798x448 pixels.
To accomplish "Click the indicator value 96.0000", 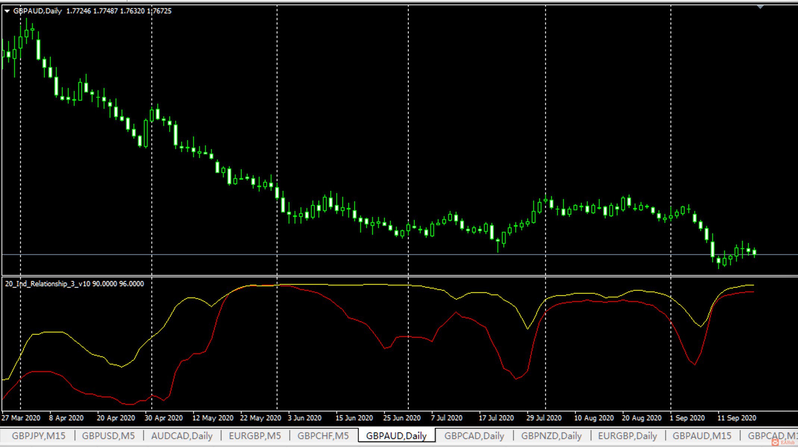I will [132, 284].
